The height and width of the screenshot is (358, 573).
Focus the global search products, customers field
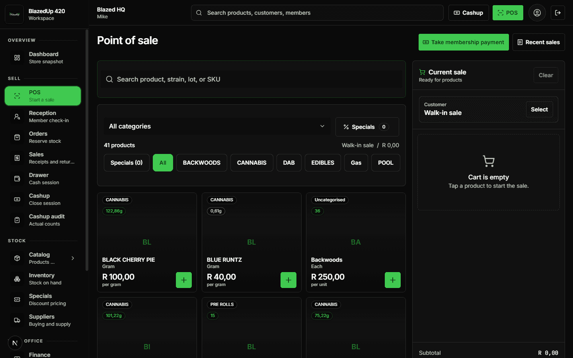coord(317,13)
